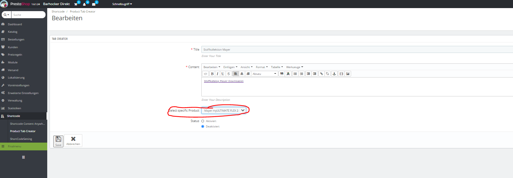Image resolution: width=513 pixels, height=178 pixels.
Task: Open Finalmenu in the sidebar
Action: pos(24,146)
